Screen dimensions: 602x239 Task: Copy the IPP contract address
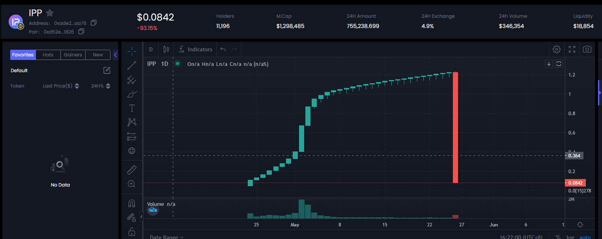pos(94,23)
